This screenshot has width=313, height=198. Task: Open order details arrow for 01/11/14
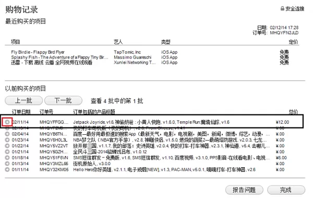(7, 170)
